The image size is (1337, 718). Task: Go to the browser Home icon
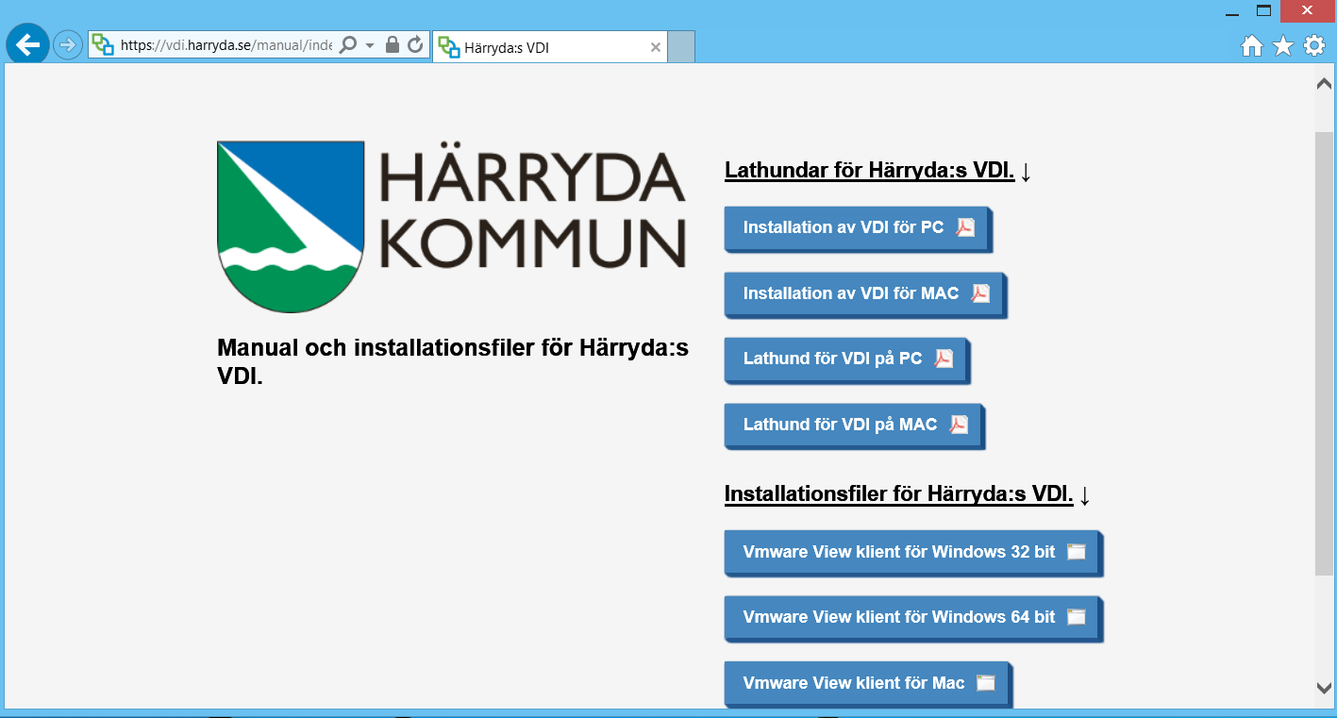pyautogui.click(x=1252, y=45)
